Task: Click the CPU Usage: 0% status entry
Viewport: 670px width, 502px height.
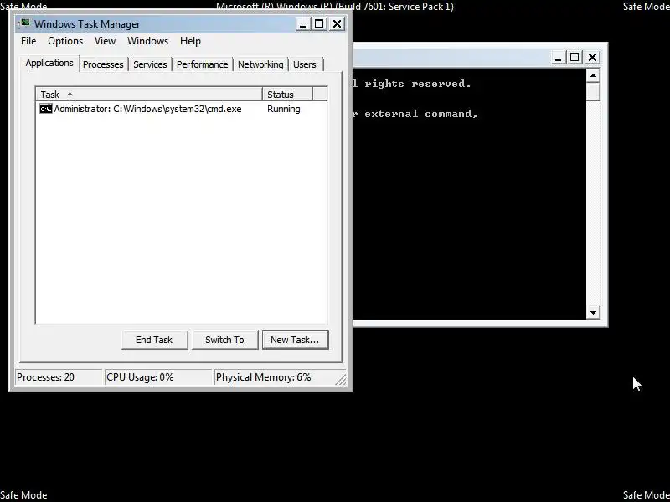Action: point(158,377)
